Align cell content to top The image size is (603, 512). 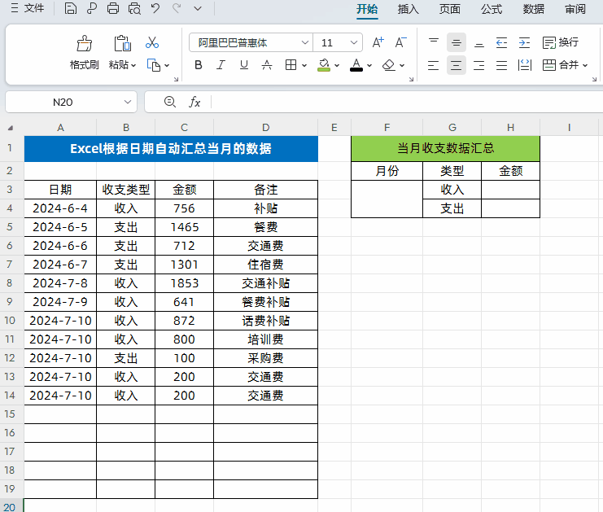pyautogui.click(x=434, y=42)
